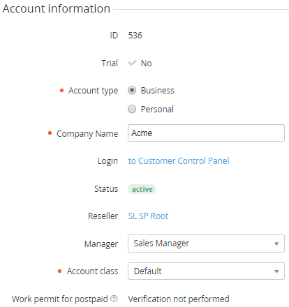Click the arrow on the Account class dropdown
This screenshot has height=307, width=289.
click(x=276, y=271)
